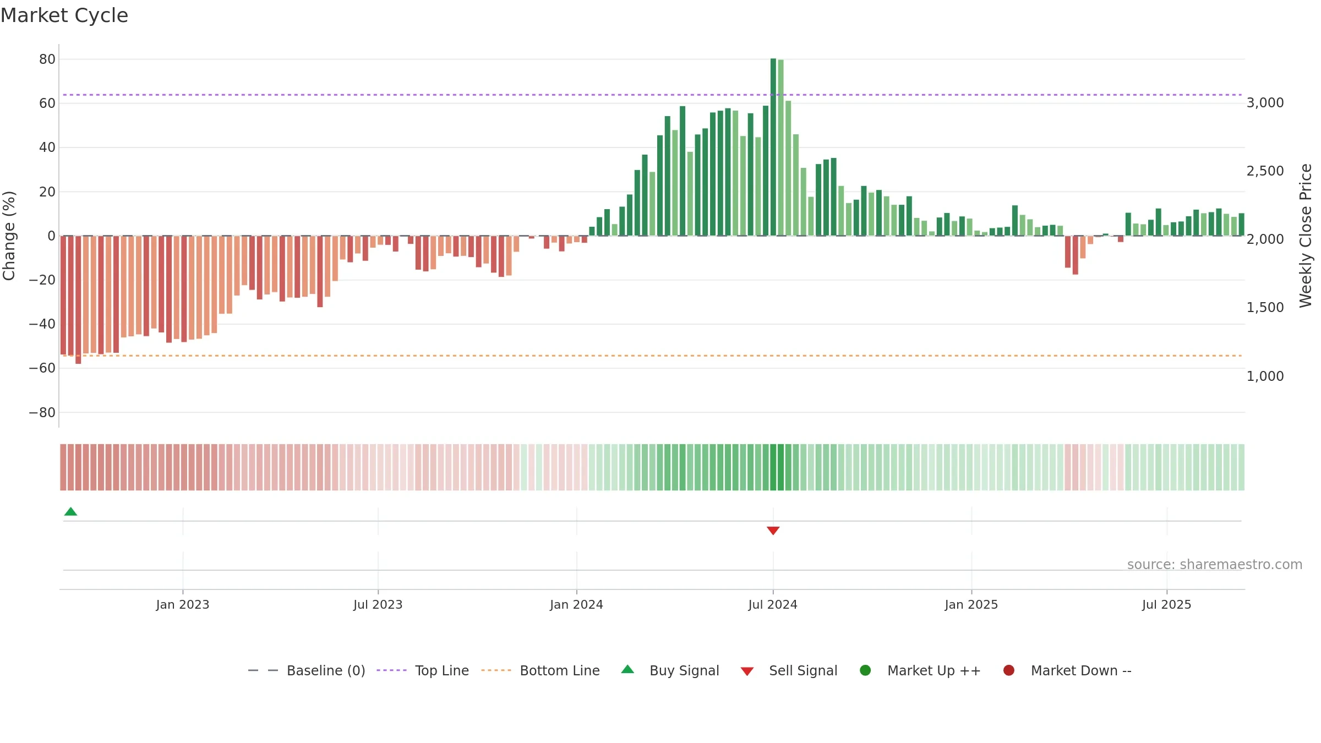Viewport: 1321px width, 743px height.
Task: Click the 2,000 price axis label
Action: [x=1265, y=239]
